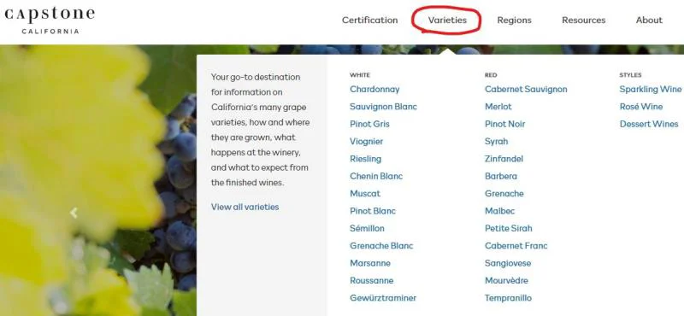Visit the Dessert Wines link
This screenshot has width=684, height=316.
point(649,124)
